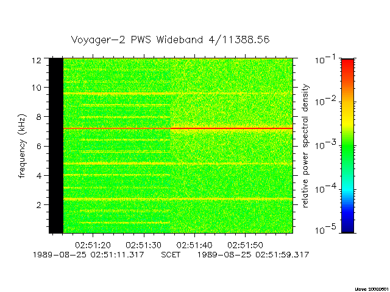Image resolution: width=390 pixels, height=292 pixels.
Task: Click the 'frequency (kHz)' axis label
Action: [x=22, y=146]
